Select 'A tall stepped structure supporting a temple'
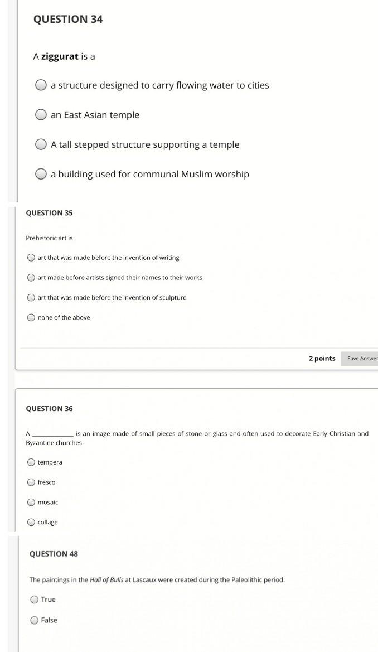 click(41, 144)
